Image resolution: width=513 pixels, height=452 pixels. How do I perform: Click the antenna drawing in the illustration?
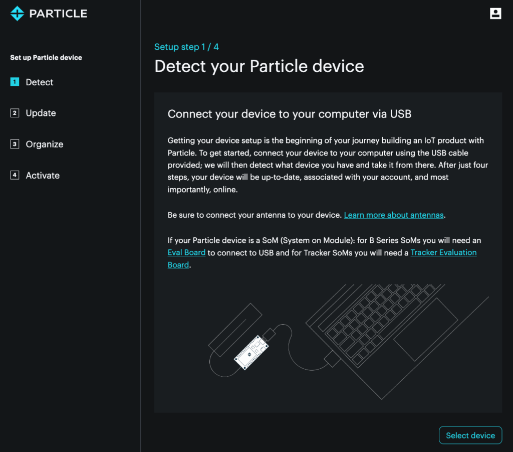[235, 328]
